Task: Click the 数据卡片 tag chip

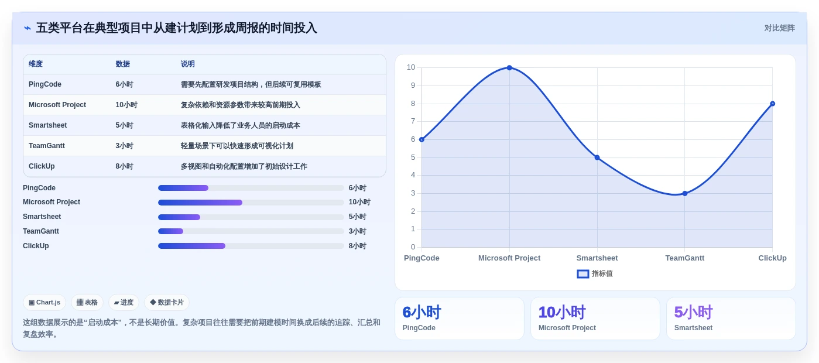Action: (x=167, y=302)
